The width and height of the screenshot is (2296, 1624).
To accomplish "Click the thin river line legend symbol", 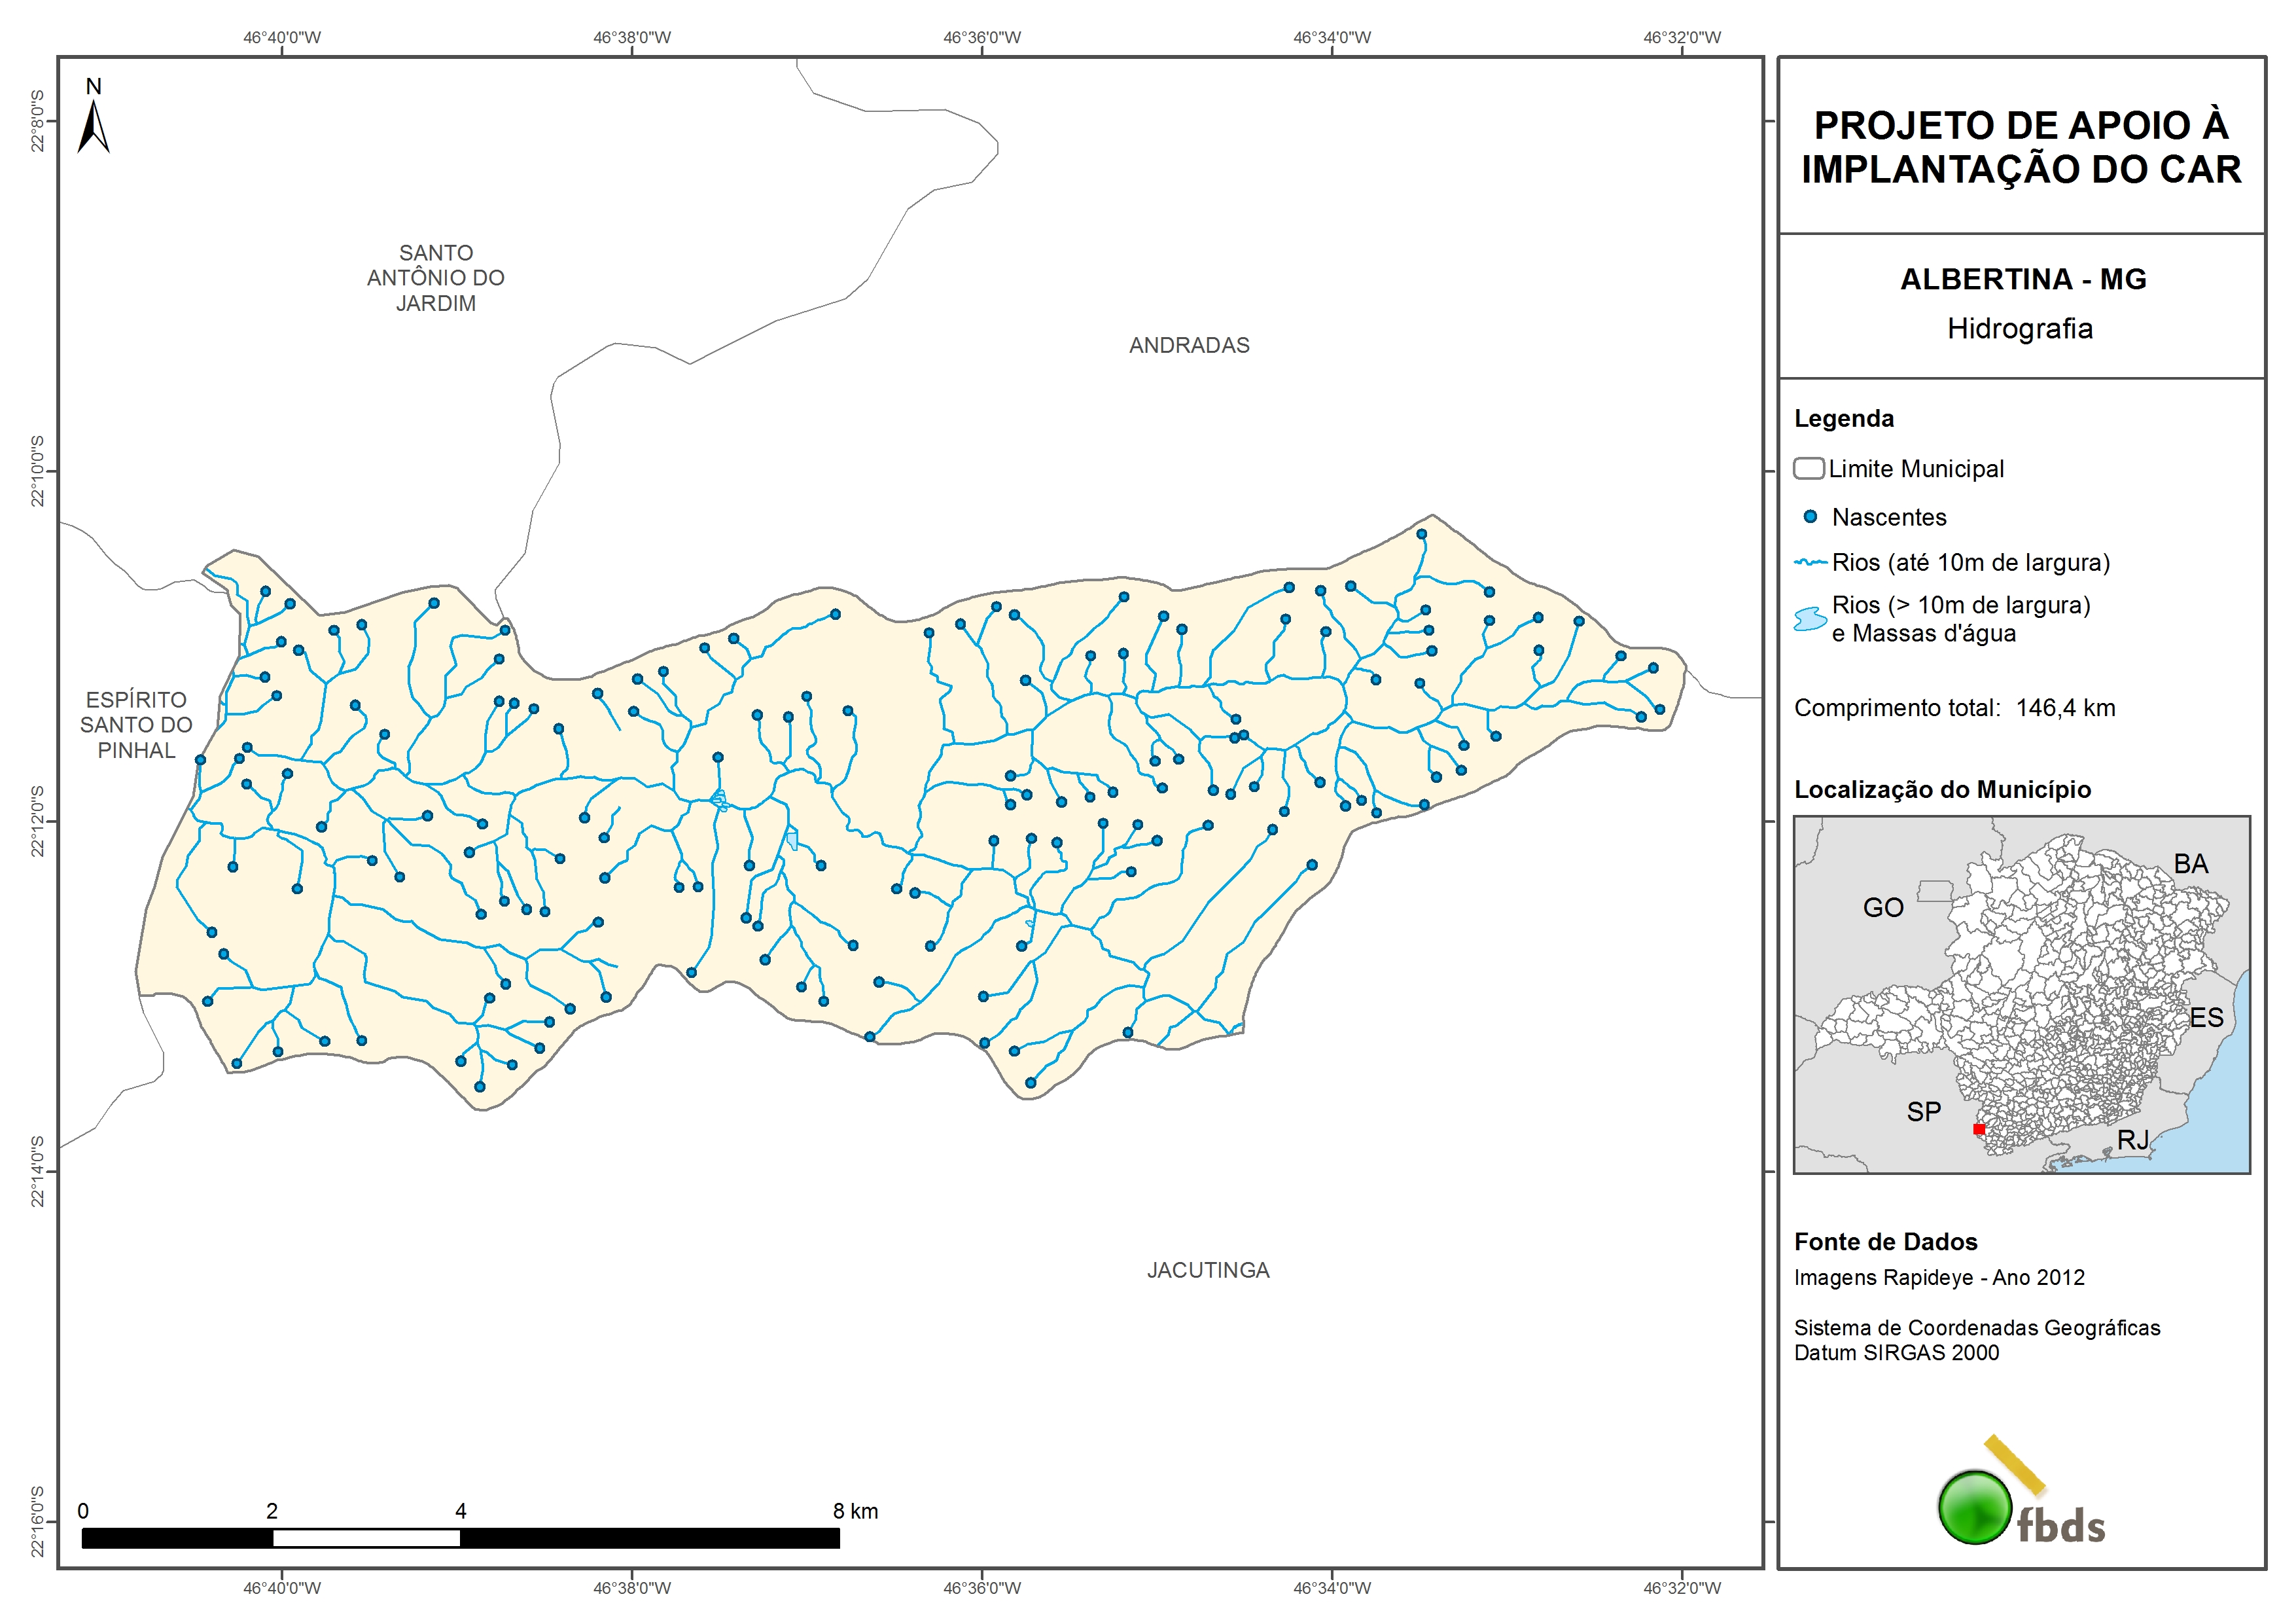I will point(1810,562).
